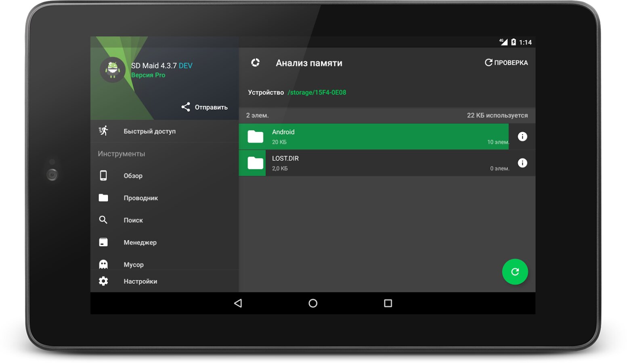Click the share icon next to Отправить
The width and height of the screenshot is (627, 363).
186,107
